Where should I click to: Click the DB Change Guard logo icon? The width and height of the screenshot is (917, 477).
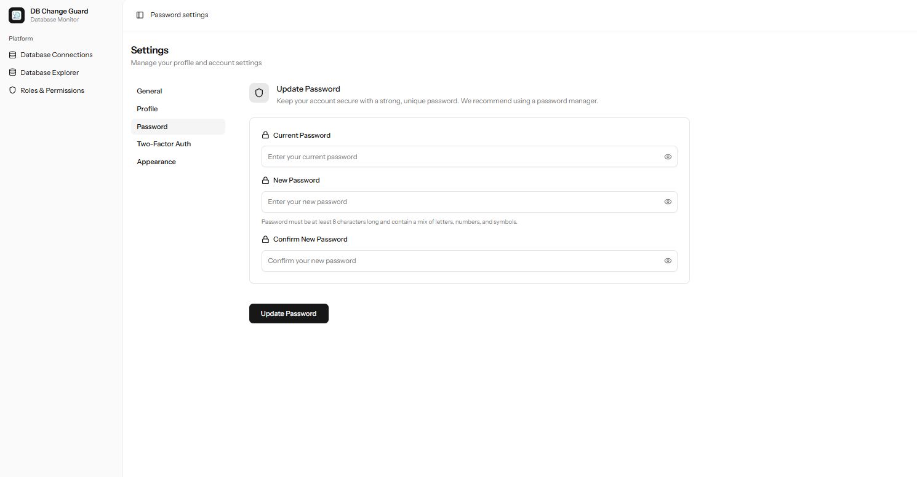17,15
